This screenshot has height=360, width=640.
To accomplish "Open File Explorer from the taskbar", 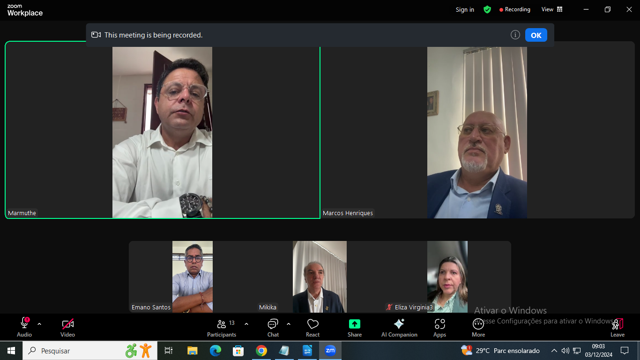I will point(192,351).
